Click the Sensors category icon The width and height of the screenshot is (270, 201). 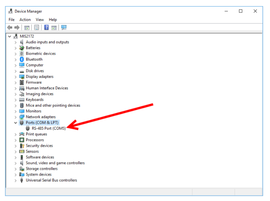[22, 151]
